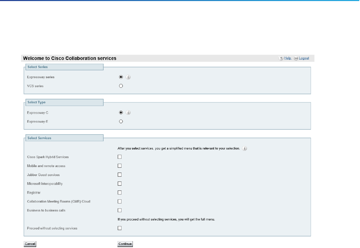Click the Microsoft interoperability label

(45, 184)
